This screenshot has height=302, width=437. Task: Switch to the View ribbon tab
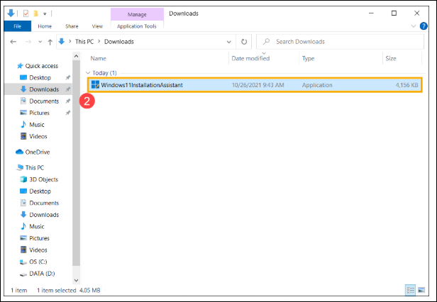[x=97, y=26]
